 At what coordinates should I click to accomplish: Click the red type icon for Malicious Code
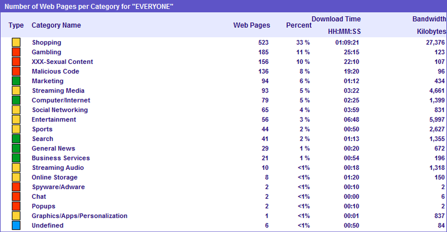point(16,71)
